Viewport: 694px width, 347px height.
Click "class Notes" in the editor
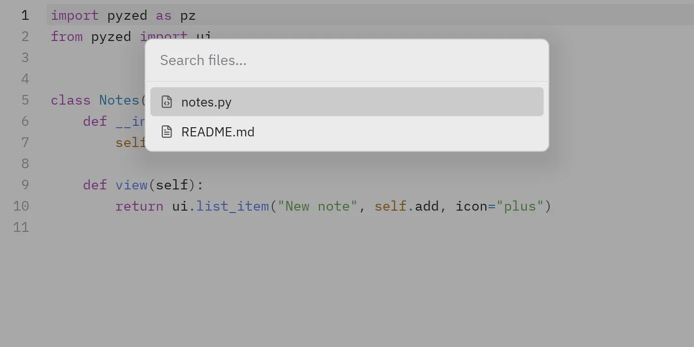pos(95,100)
